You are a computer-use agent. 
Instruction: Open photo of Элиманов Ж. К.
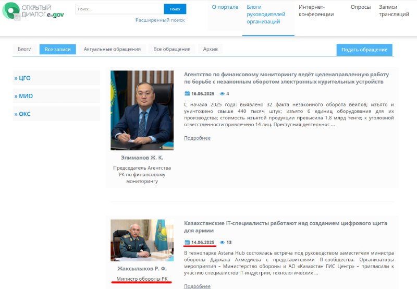(x=142, y=110)
